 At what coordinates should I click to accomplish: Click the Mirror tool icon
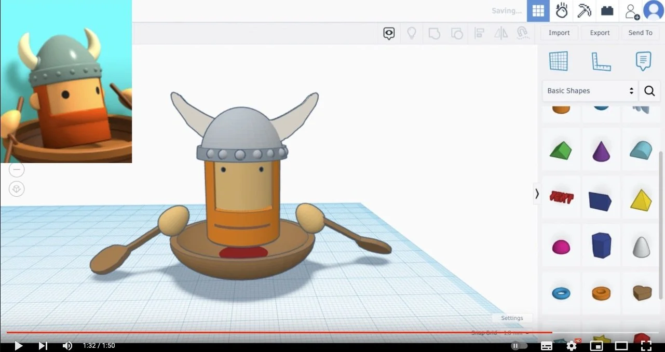pos(501,34)
